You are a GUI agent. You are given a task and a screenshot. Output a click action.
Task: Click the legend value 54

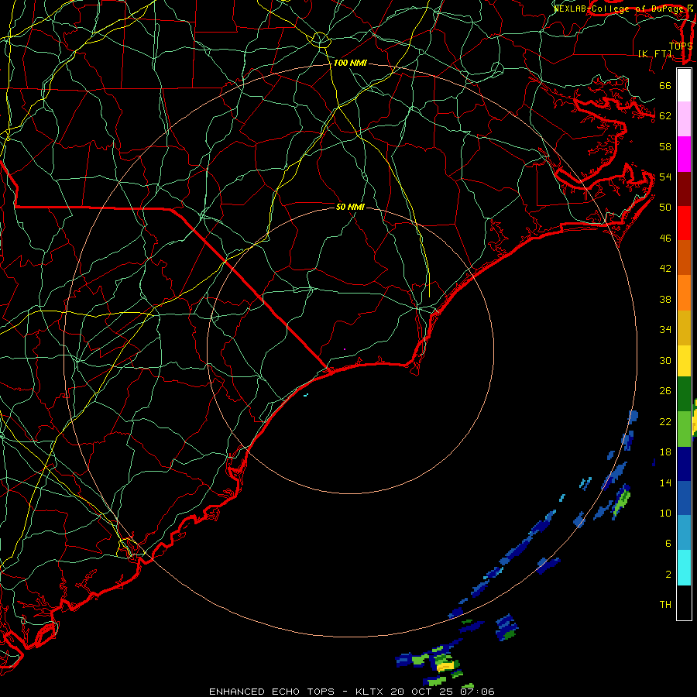(665, 177)
